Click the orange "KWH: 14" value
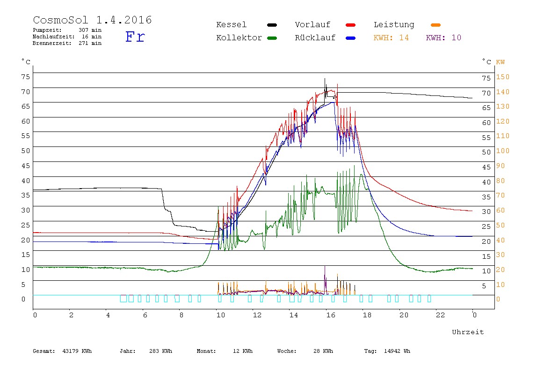The image size is (537, 380). pyautogui.click(x=391, y=38)
